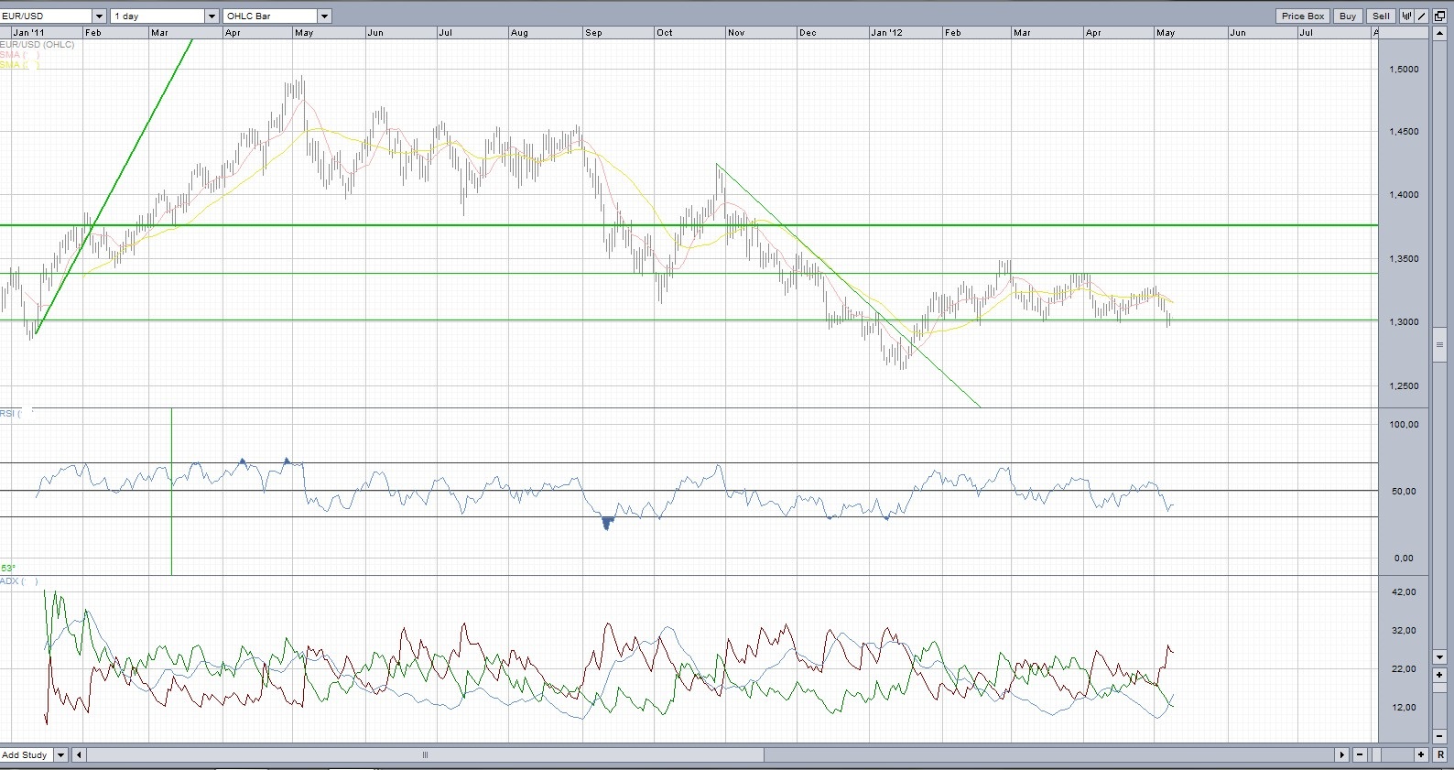This screenshot has height=770, width=1454.
Task: Increase vertical zoom with plus icon
Action: click(1439, 675)
